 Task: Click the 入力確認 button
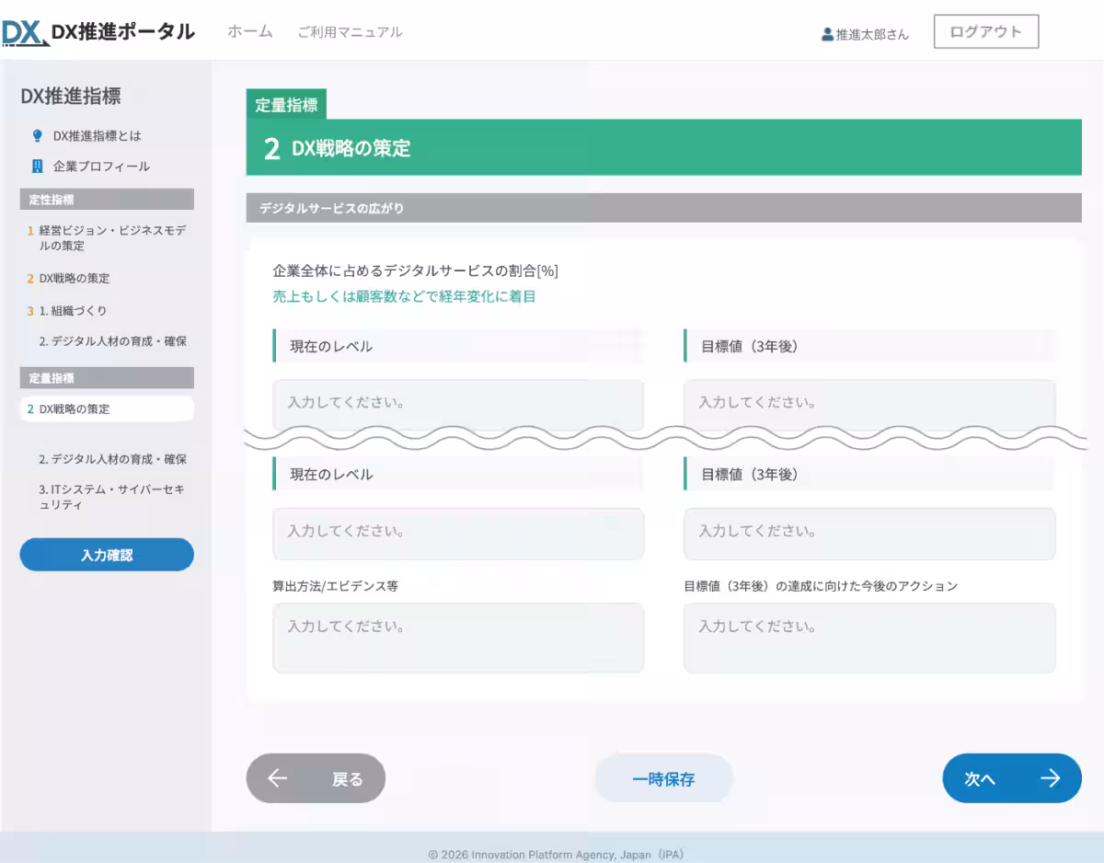click(107, 555)
